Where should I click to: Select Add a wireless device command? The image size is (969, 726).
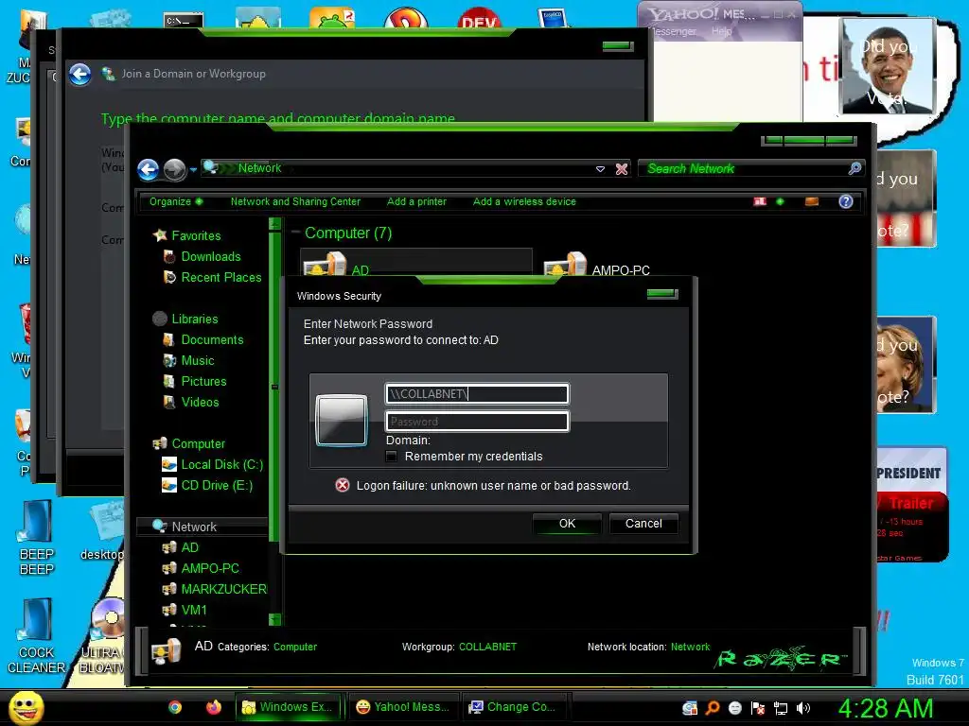tap(524, 202)
